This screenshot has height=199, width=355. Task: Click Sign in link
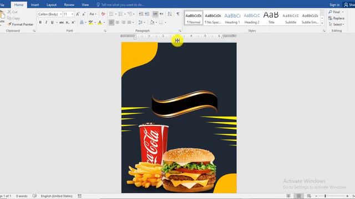334,5
